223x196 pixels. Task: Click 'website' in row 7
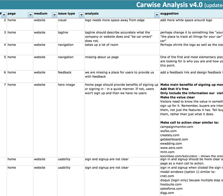coord(40,85)
